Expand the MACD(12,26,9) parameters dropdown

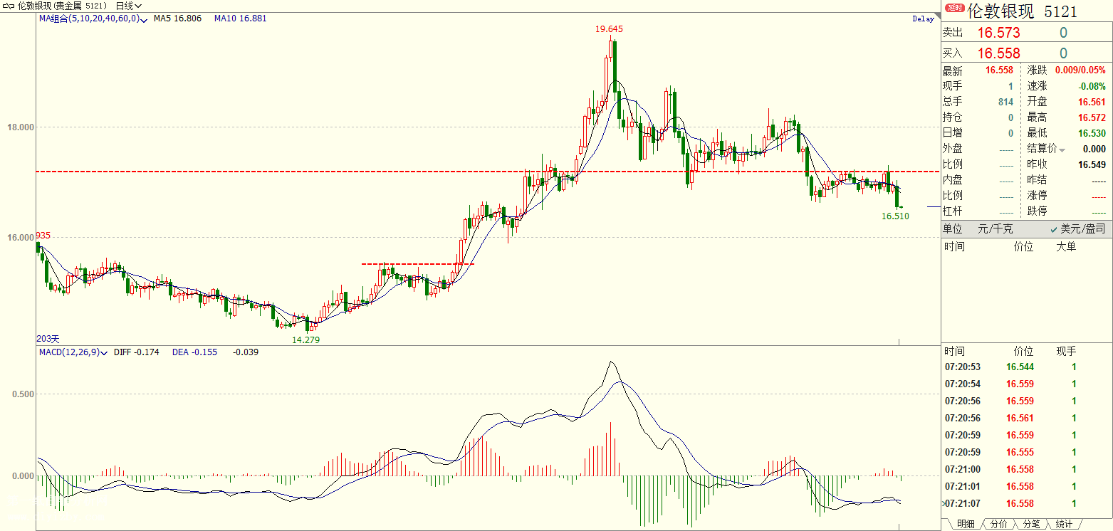coord(105,352)
